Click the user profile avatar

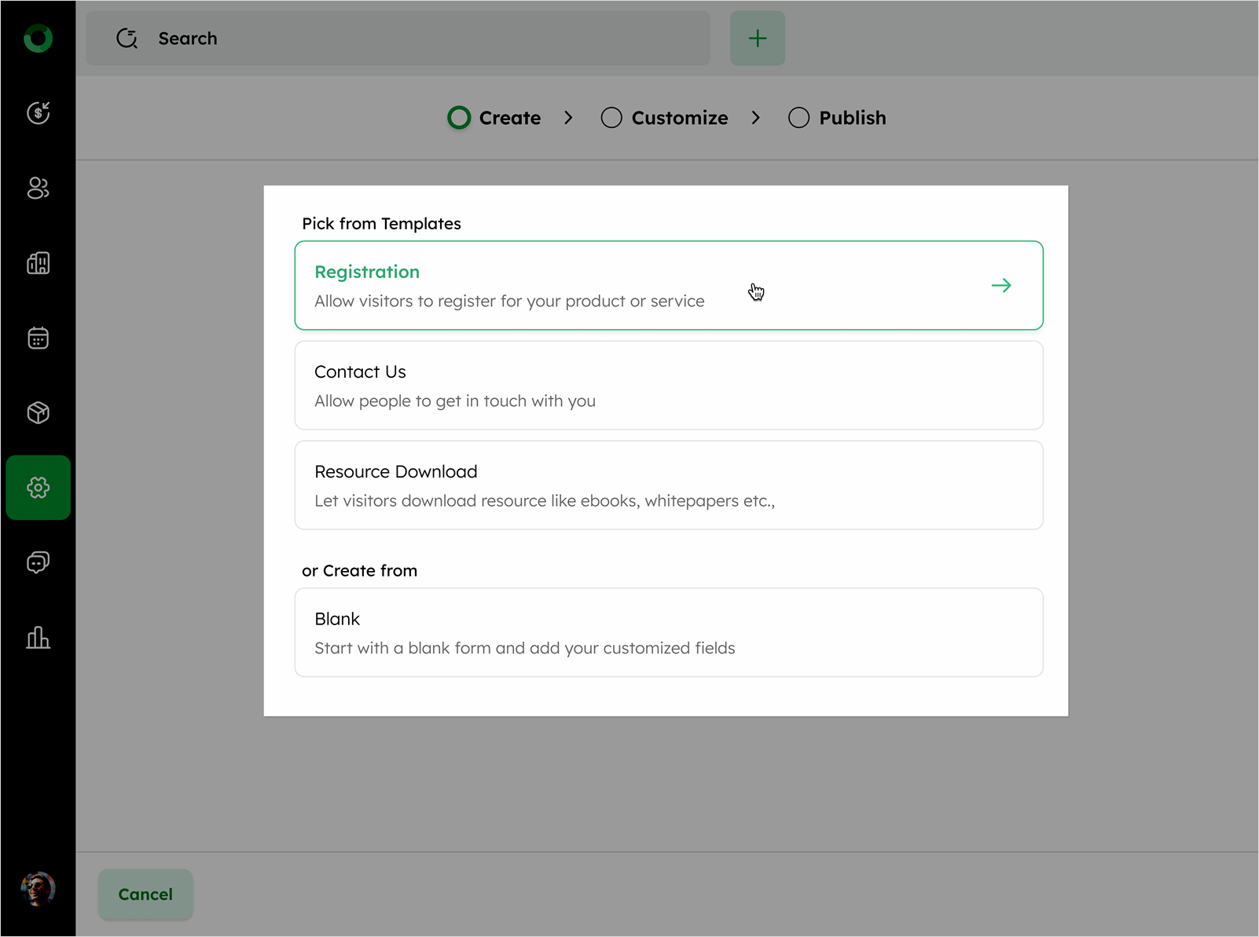click(38, 889)
